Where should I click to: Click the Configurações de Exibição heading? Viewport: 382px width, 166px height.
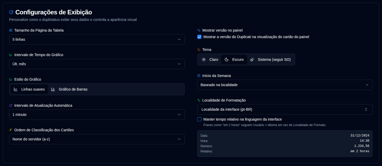(x=54, y=12)
